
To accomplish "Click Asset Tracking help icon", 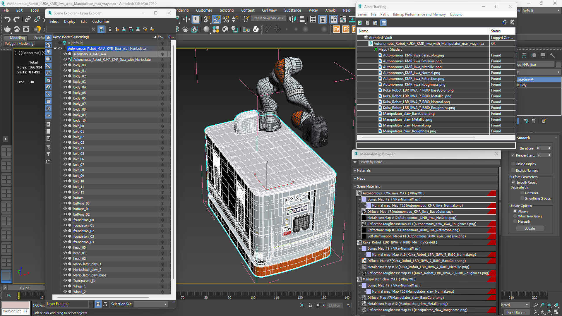I will click(504, 22).
